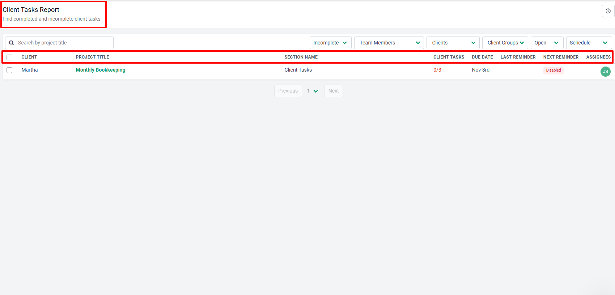Open the JS assignee avatar
The width and height of the screenshot is (615, 295).
[x=605, y=72]
